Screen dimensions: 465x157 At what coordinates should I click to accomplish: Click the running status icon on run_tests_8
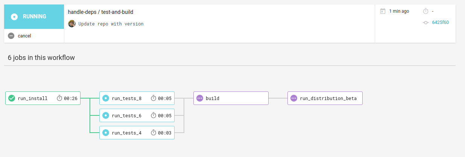[x=106, y=98]
